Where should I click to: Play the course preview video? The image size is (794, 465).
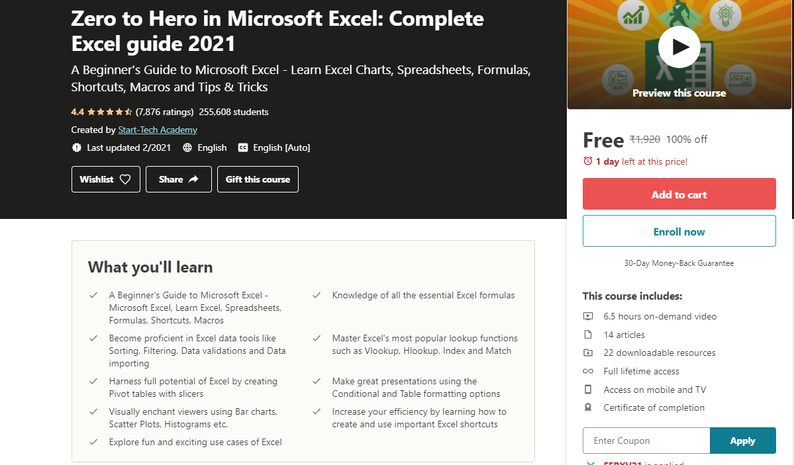(679, 46)
